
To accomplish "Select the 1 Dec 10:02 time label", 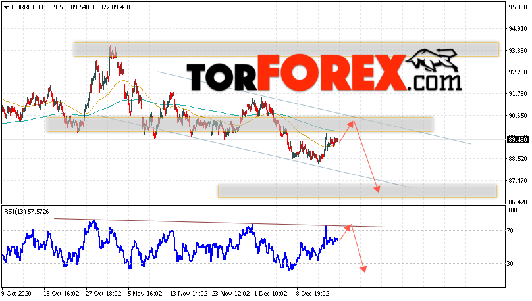I will click(271, 294).
